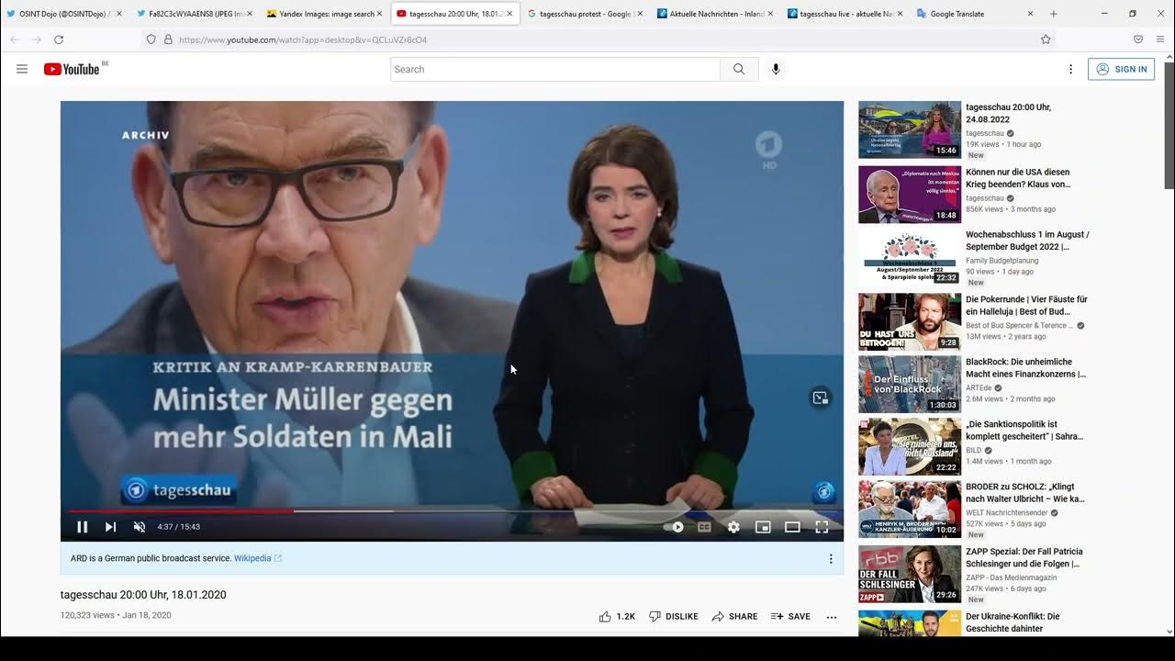Switch to OSINT Dojo Twitter tab
The height and width of the screenshot is (661, 1175).
[64, 14]
